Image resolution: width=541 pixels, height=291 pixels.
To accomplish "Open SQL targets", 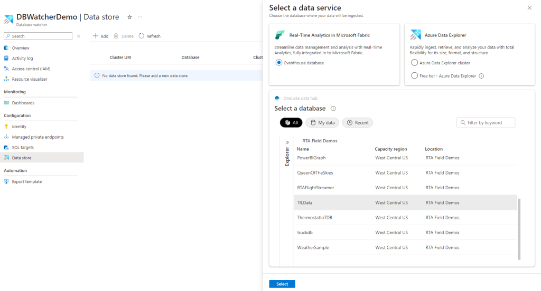I will [23, 147].
